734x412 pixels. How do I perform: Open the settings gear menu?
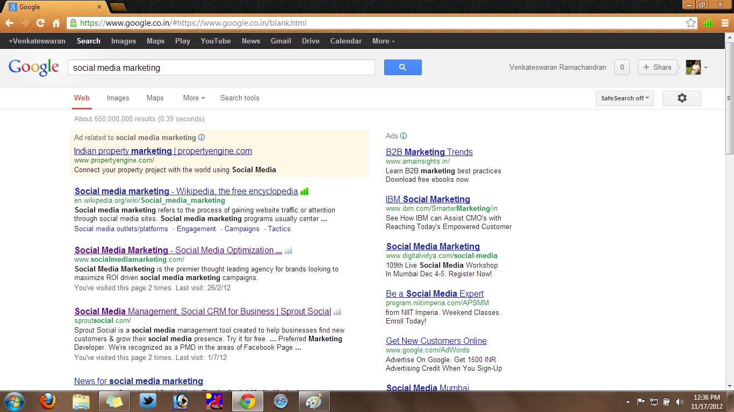681,98
